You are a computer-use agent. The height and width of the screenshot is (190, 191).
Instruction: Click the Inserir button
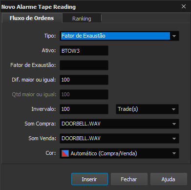point(89,179)
